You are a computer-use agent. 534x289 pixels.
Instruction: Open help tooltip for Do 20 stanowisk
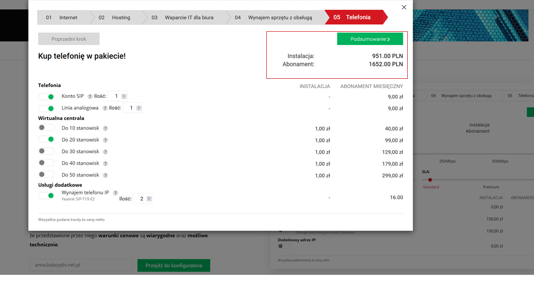106,140
